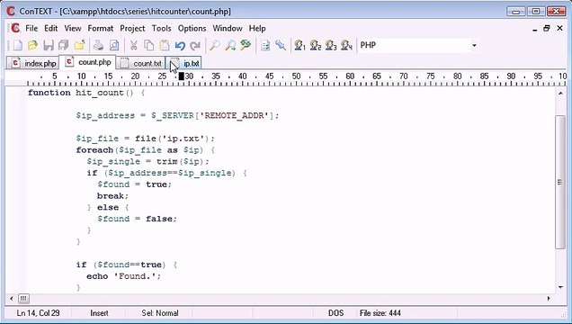Image resolution: width=572 pixels, height=324 pixels.
Task: Click the DOS file format status
Action: click(x=335, y=313)
